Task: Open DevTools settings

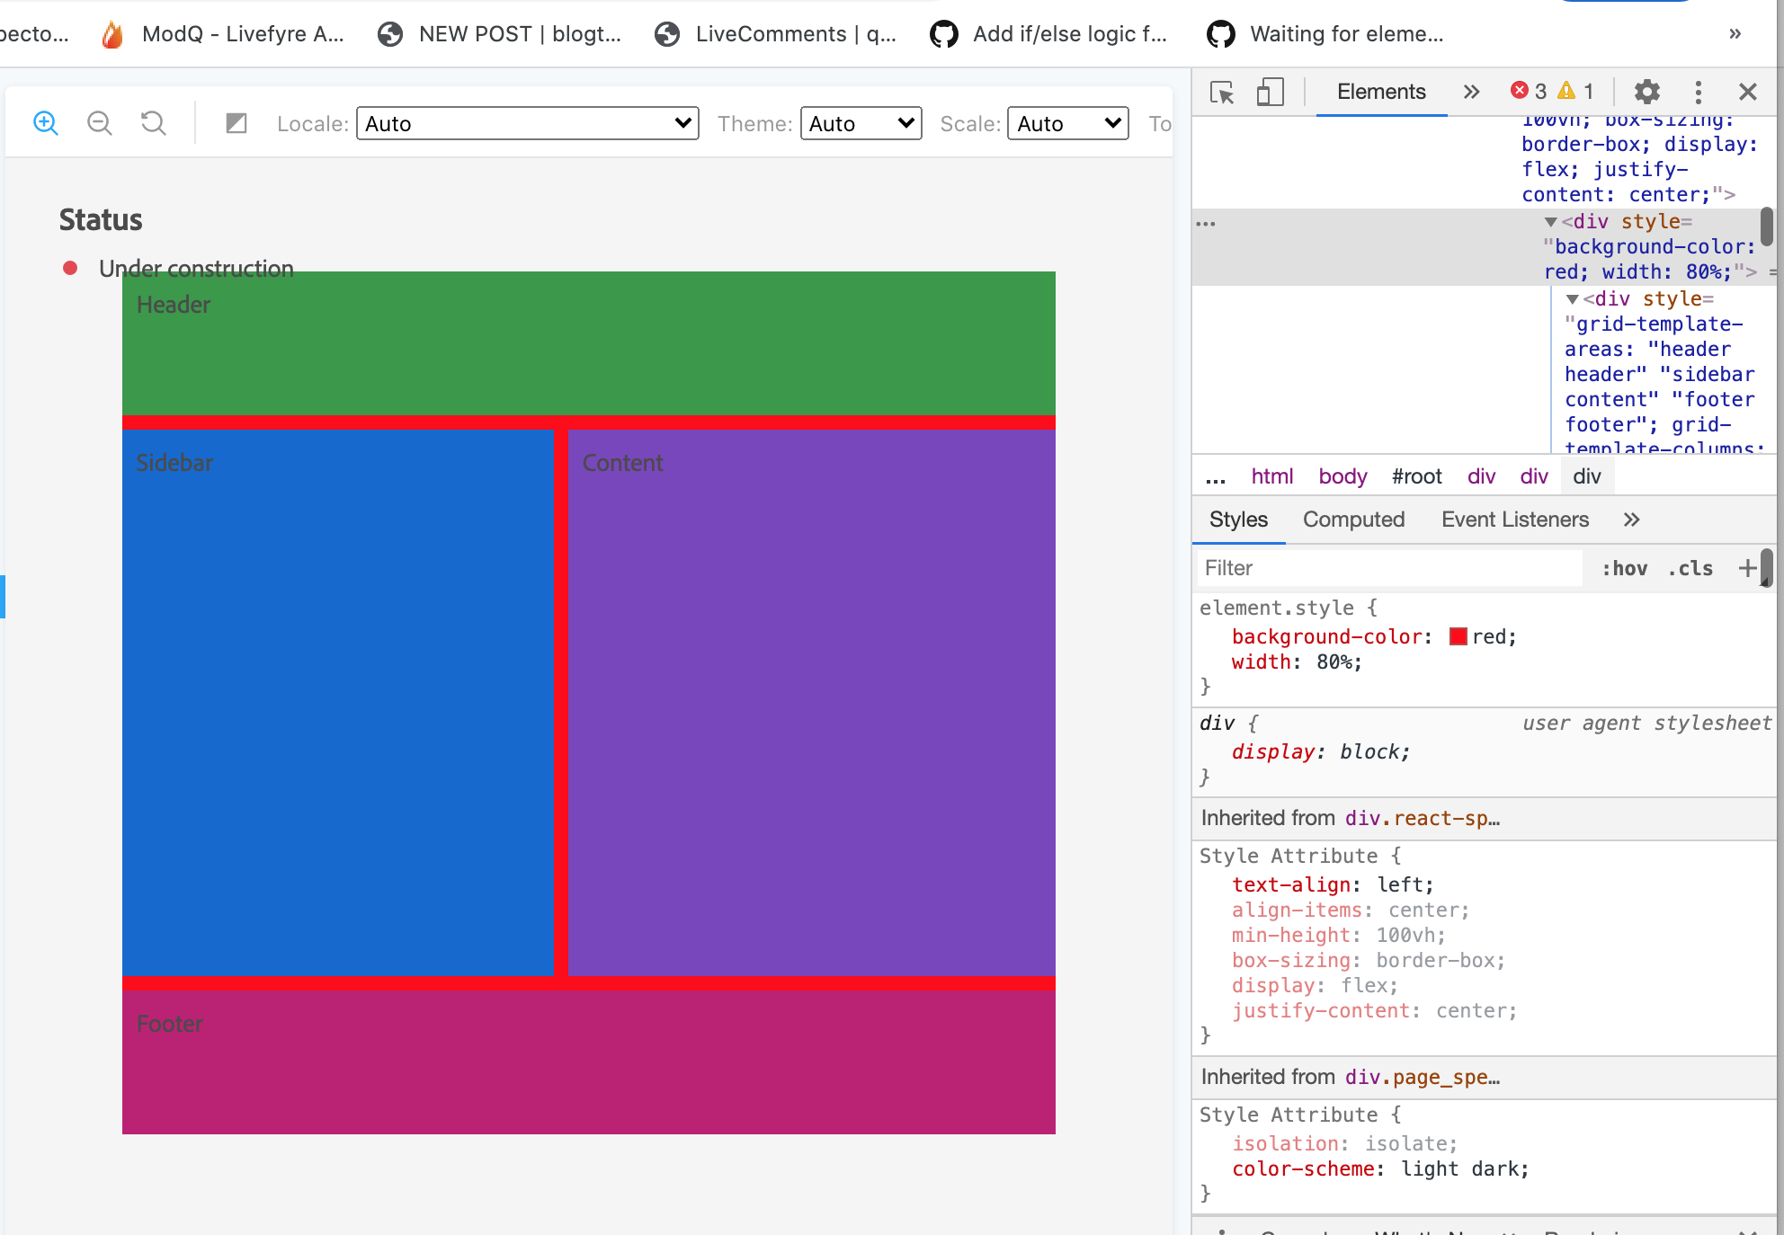Action: point(1647,92)
